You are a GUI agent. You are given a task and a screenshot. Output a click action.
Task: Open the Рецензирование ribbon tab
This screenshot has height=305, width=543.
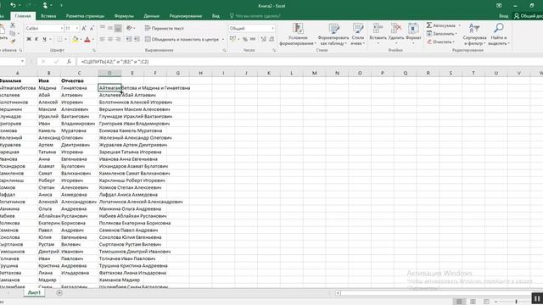(186, 16)
